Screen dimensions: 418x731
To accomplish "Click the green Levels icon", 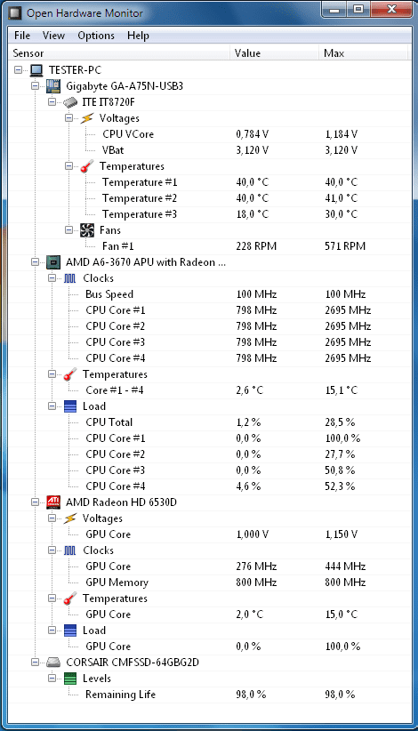I will pos(70,679).
